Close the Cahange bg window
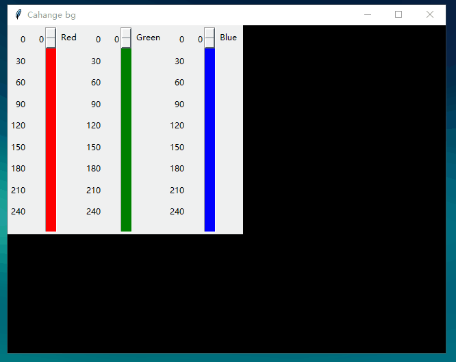 coord(430,14)
